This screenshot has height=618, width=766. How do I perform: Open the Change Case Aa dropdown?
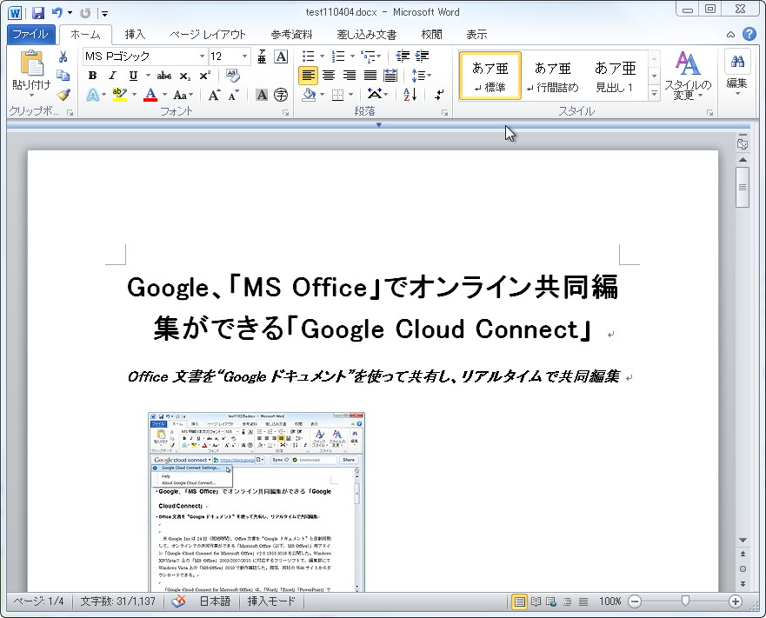tap(183, 95)
